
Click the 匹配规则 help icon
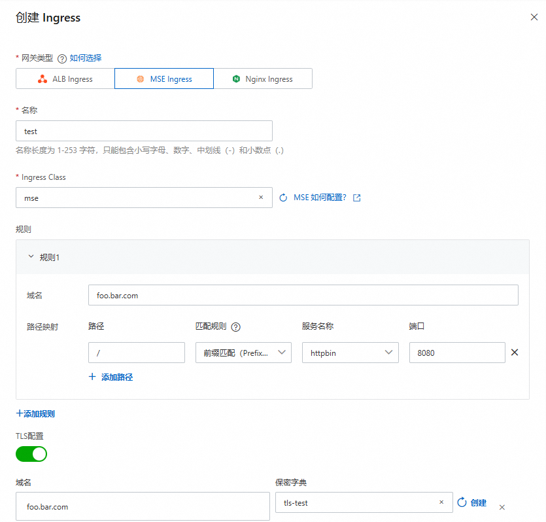tap(236, 327)
